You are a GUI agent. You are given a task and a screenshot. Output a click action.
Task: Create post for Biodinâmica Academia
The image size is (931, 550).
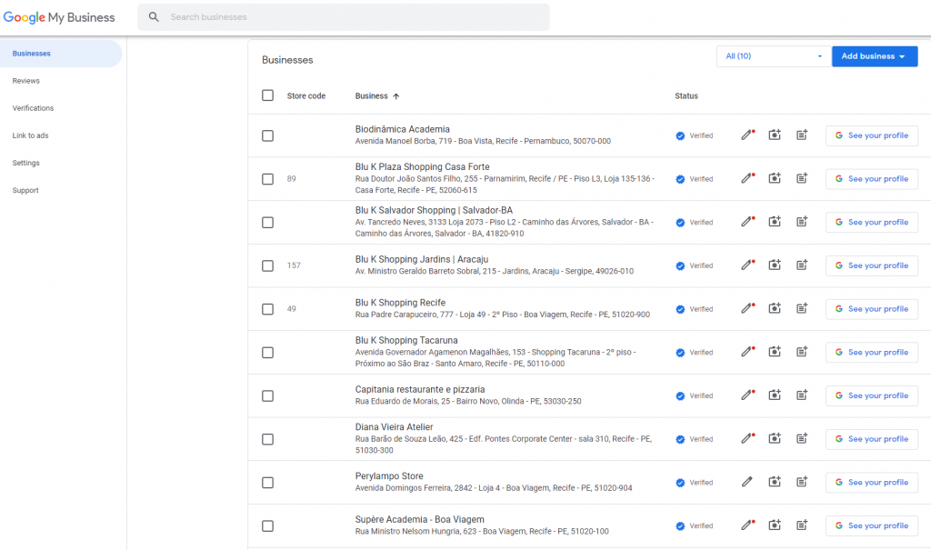tap(802, 135)
